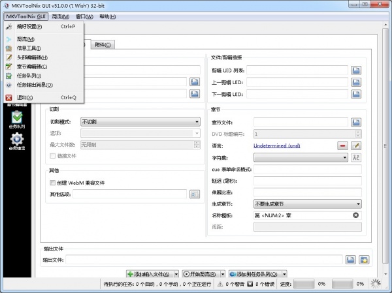
Task: Expand the 添加到任务队列 arrow menu
Action: click(x=284, y=274)
